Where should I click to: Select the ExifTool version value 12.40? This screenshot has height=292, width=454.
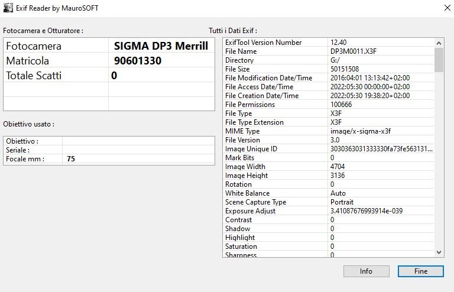(x=338, y=43)
